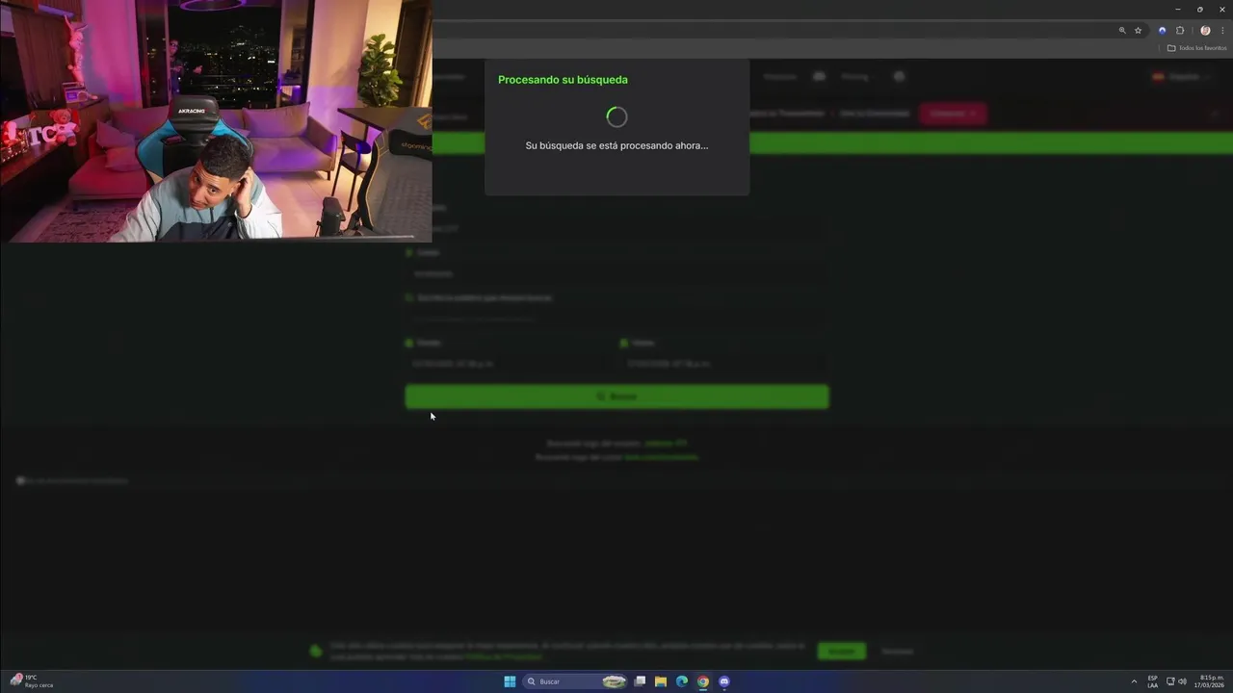Click the 'Procesando su búsqueda' dialog title
The height and width of the screenshot is (693, 1233).
click(563, 80)
